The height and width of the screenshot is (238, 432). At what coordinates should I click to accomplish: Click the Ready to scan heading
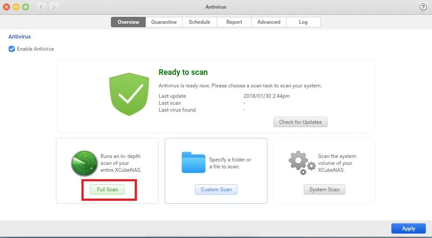coord(183,72)
